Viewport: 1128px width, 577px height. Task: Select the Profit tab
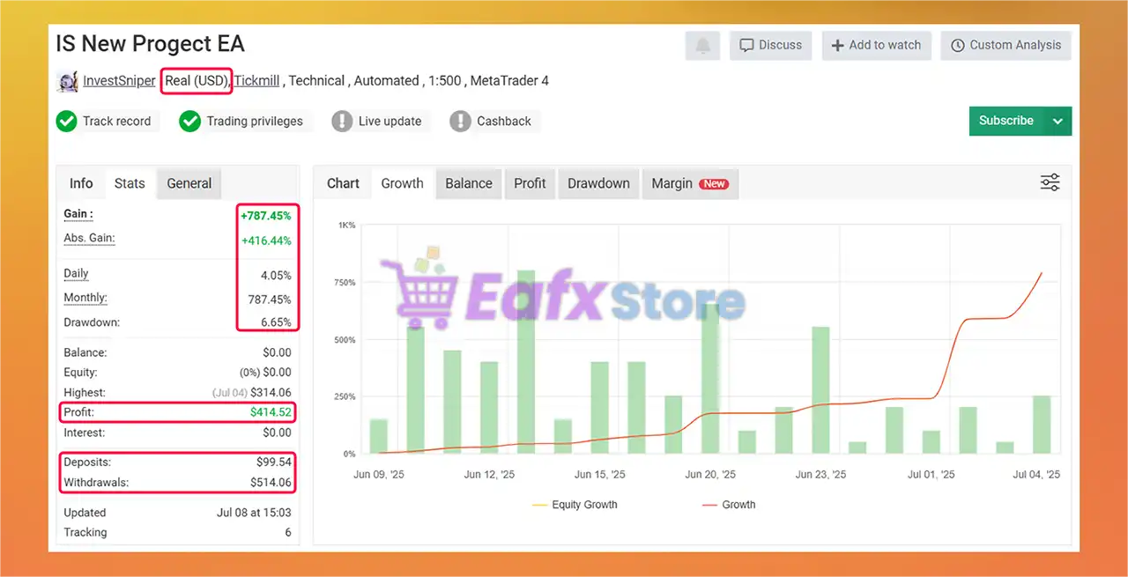tap(530, 183)
